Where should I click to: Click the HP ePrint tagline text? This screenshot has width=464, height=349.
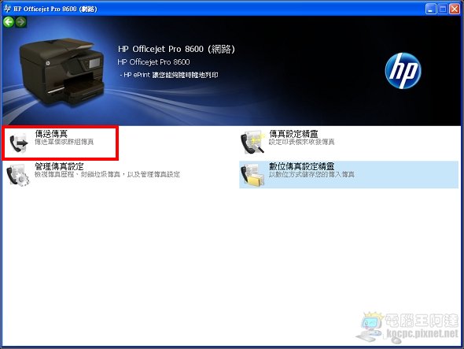(169, 75)
